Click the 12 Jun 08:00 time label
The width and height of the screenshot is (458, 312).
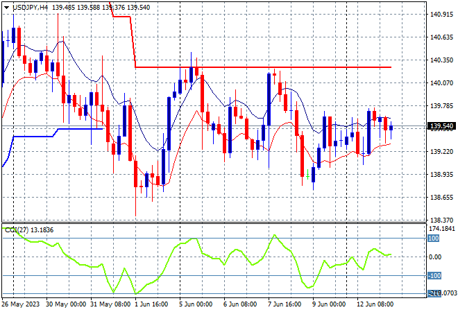click(375, 304)
